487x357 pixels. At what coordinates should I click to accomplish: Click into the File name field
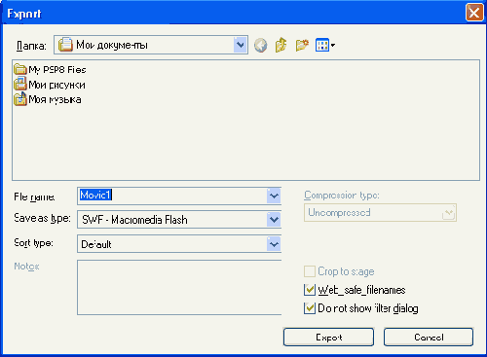coord(172,196)
